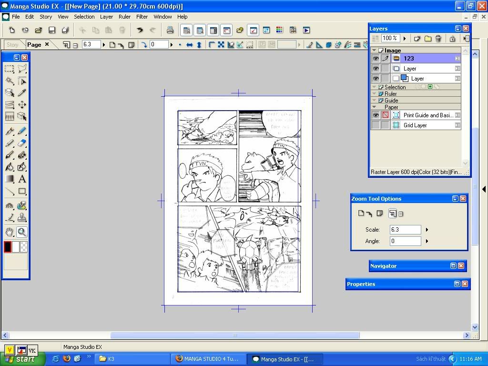This screenshot has height=366, width=488.
Task: Click the Windows start button
Action: point(23,359)
